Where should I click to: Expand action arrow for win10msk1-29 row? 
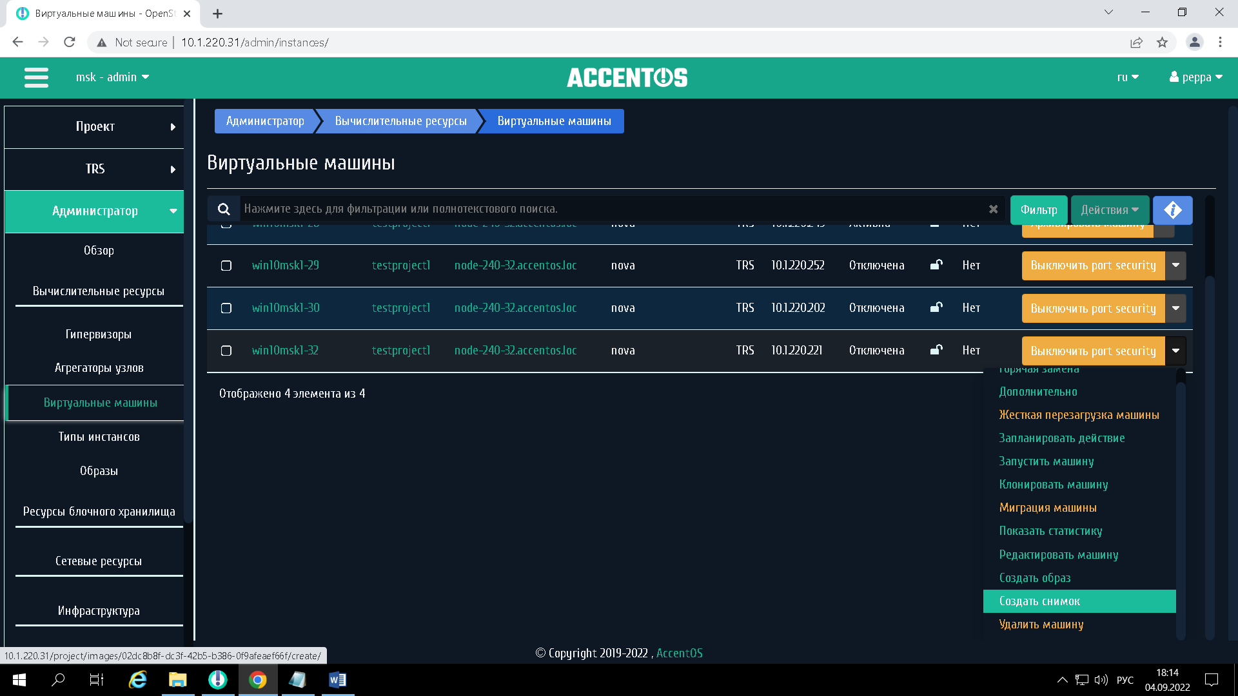click(1175, 266)
